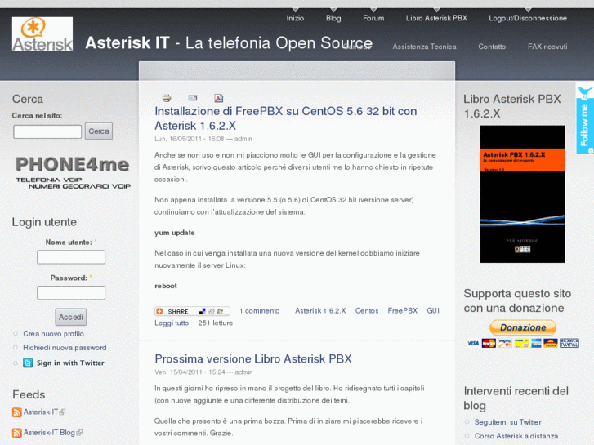Click the Asterisk-IT RSS feed icon
Image resolution: width=594 pixels, height=445 pixels.
coord(16,412)
